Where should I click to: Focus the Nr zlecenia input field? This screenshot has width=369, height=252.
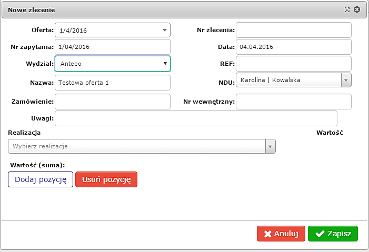click(293, 31)
